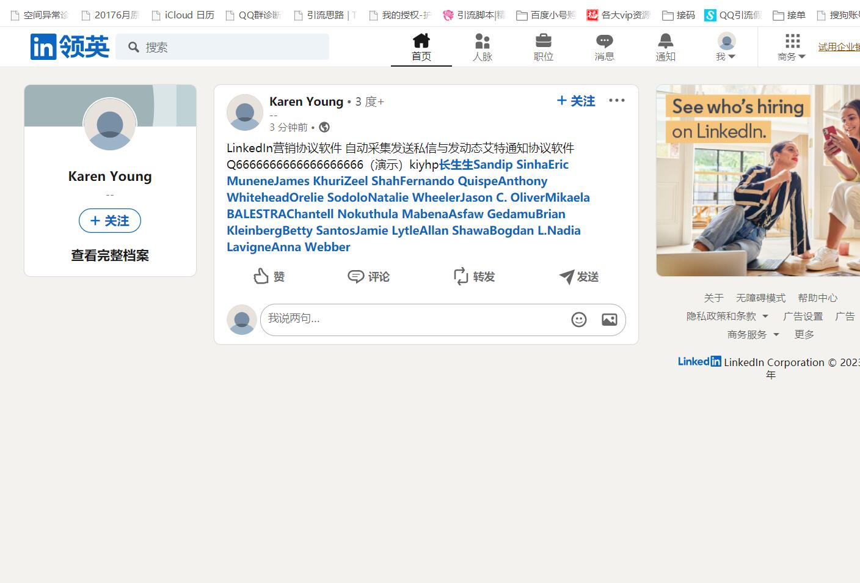The image size is (860, 583).
Task: Expand the 商务 apps grid menu
Action: [x=792, y=47]
